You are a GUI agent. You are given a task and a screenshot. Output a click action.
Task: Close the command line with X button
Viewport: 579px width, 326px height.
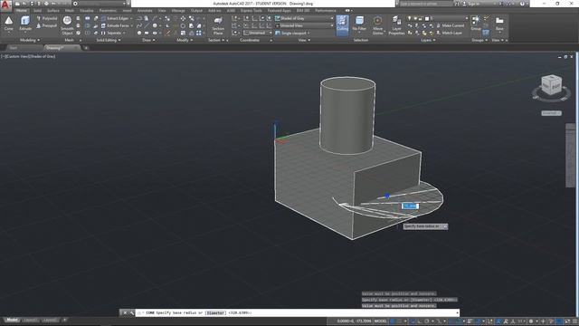tap(125, 312)
